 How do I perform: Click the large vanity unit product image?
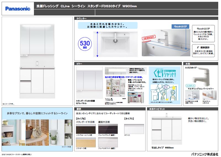point(37,61)
